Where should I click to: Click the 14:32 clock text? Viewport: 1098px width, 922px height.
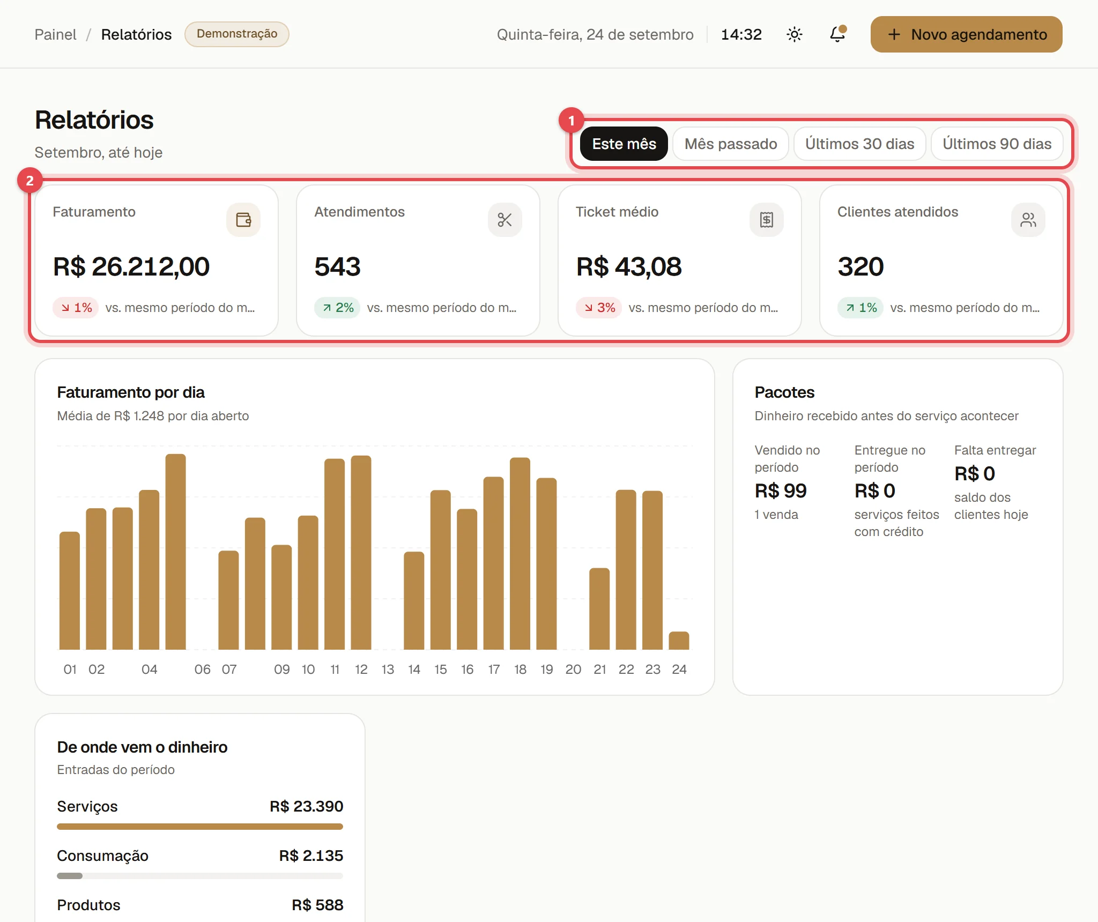741,34
